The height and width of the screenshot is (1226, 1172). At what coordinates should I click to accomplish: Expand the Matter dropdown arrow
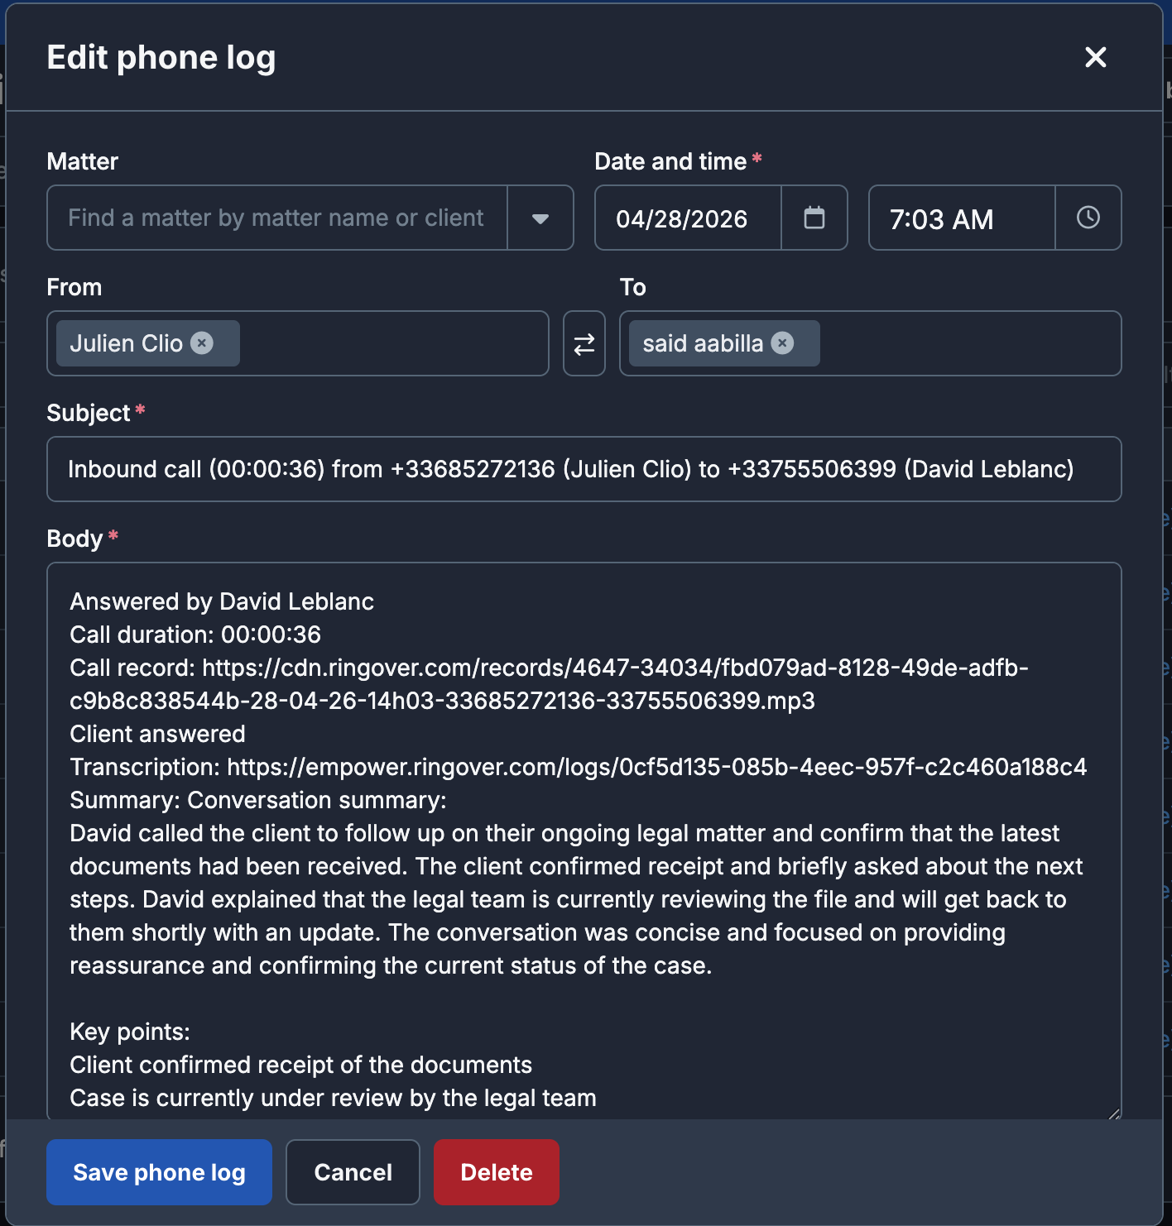(x=540, y=218)
